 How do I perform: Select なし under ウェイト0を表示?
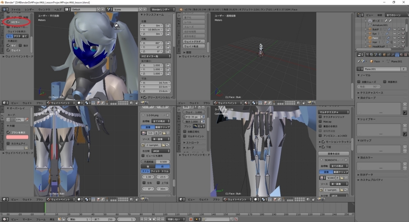(10, 36)
